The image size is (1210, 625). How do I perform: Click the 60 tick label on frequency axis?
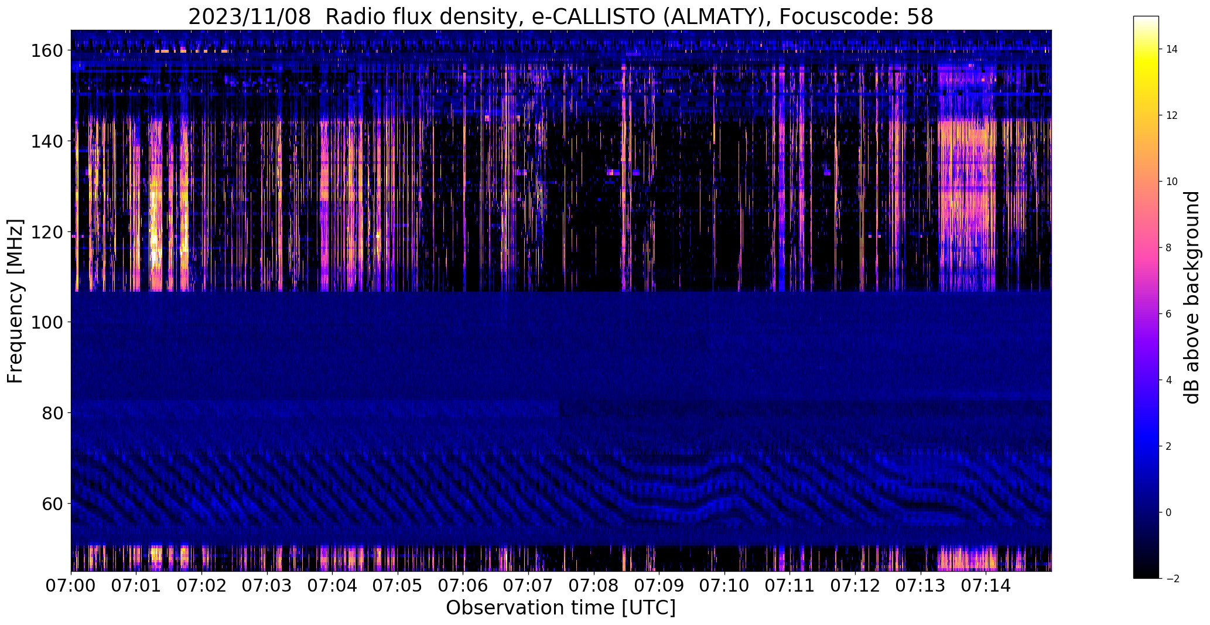point(53,504)
